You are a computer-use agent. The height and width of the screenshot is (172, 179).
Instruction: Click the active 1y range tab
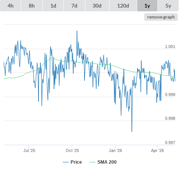(147, 6)
